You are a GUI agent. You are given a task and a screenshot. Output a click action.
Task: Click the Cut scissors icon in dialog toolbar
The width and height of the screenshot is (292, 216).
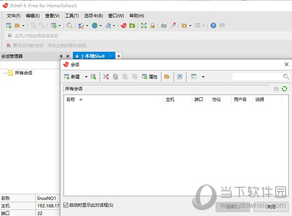(x=106, y=77)
